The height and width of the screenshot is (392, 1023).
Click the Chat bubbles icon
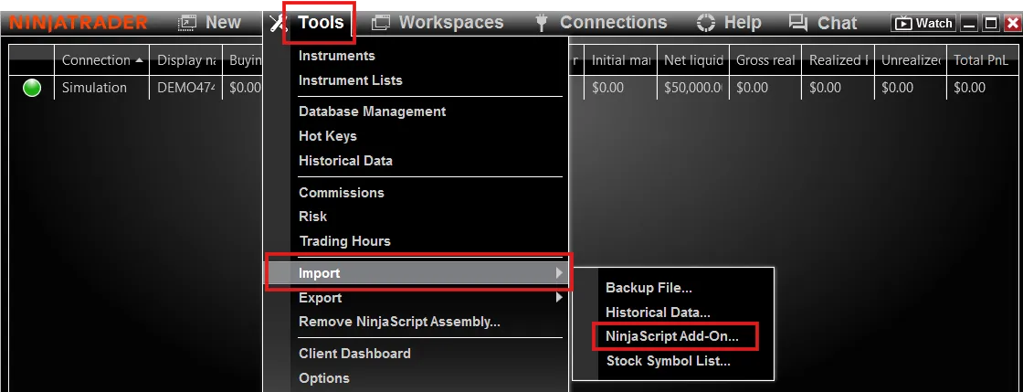798,23
